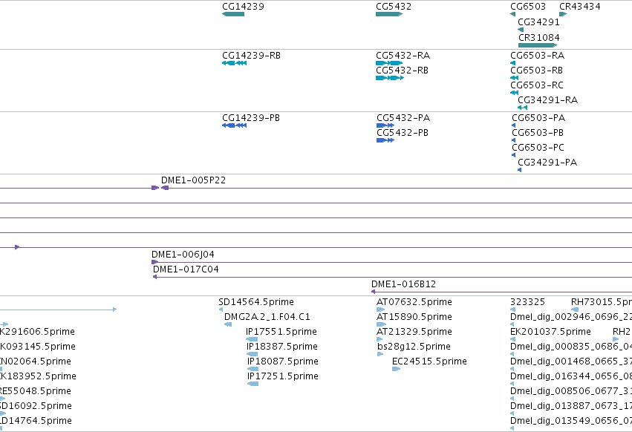Click the SD14564.5prime EST label
Image resolution: width=632 pixels, height=432 pixels.
(x=256, y=302)
